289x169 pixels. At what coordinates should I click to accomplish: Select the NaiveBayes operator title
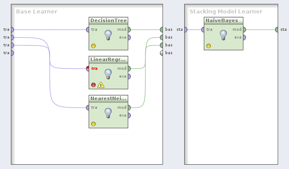(222, 20)
